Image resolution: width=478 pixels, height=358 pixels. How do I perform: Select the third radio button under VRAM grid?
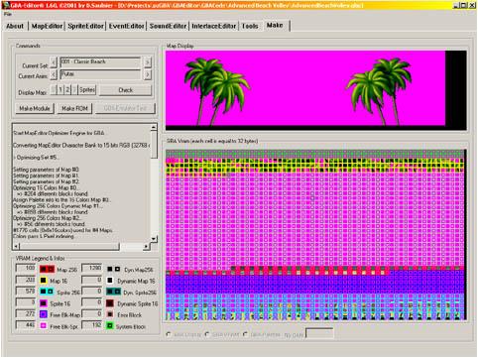(245, 334)
